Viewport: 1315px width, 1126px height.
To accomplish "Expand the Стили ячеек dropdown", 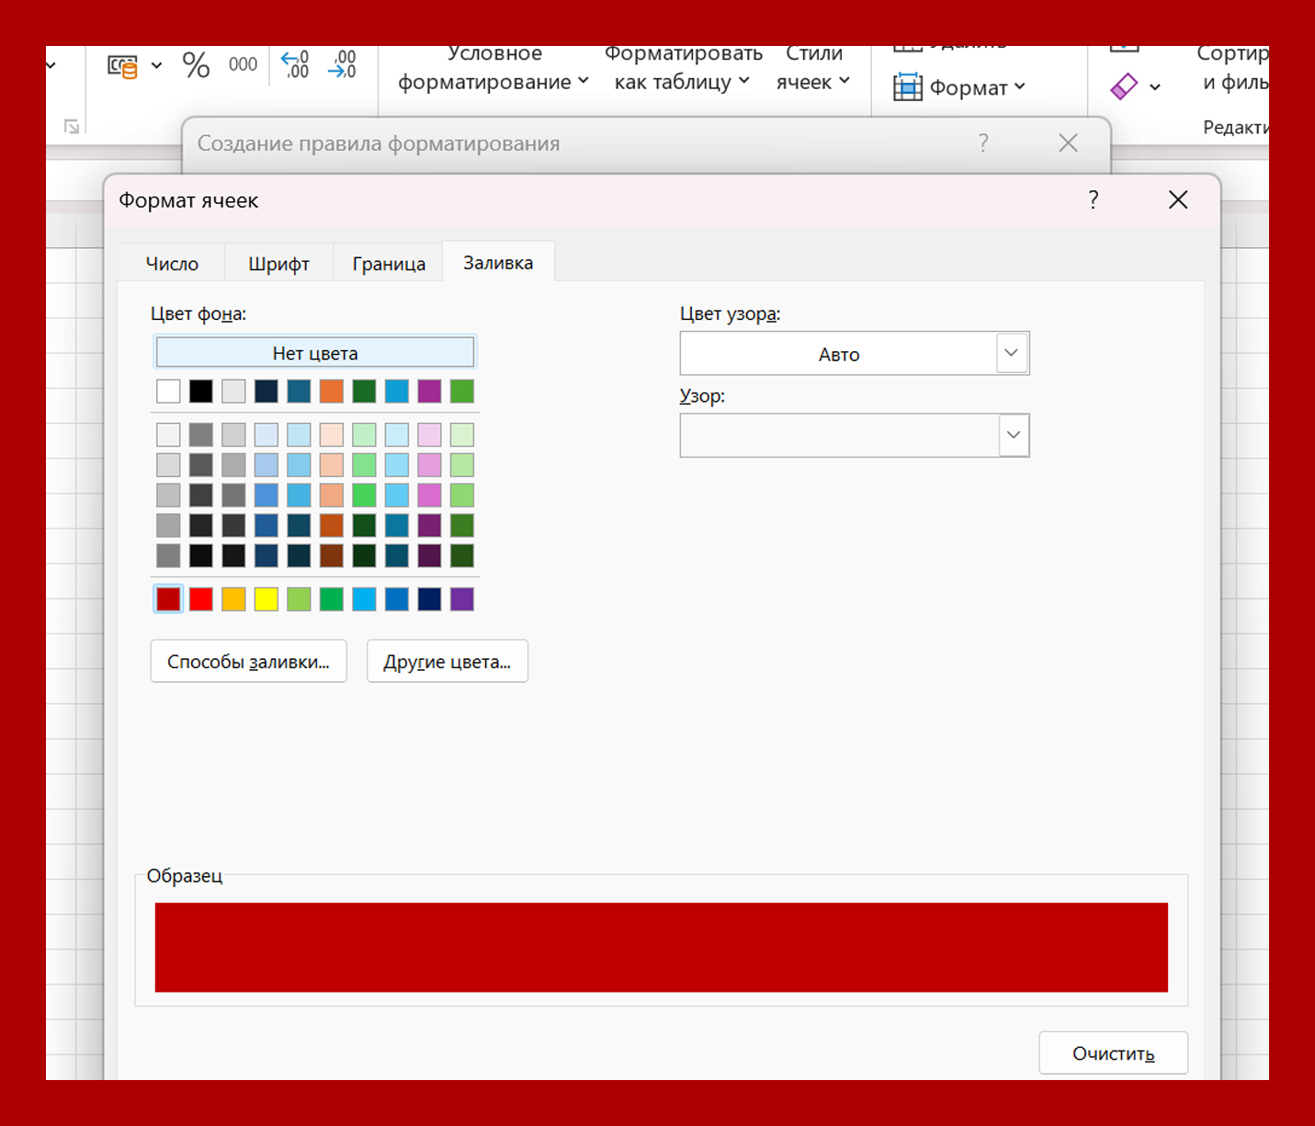I will [x=813, y=69].
